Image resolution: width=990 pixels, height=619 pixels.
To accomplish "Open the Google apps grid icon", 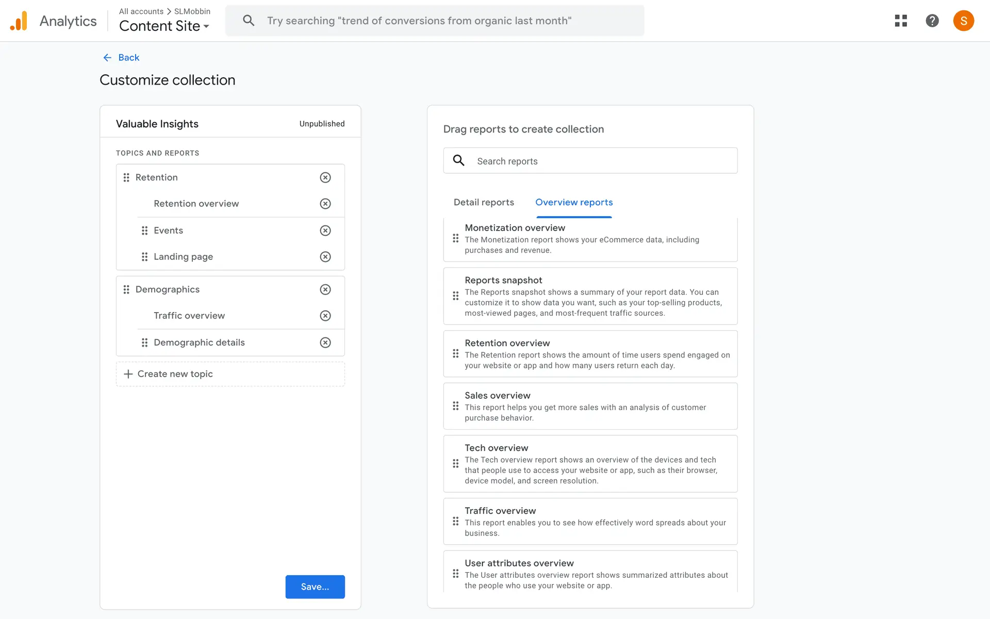I will pos(901,21).
